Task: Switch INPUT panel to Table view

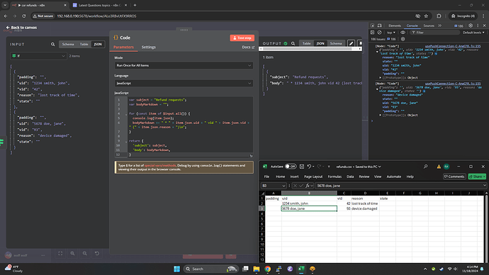Action: tap(84, 44)
